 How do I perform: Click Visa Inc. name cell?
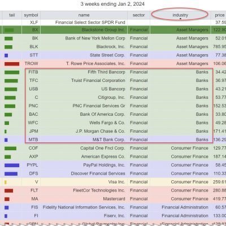coord(116,182)
